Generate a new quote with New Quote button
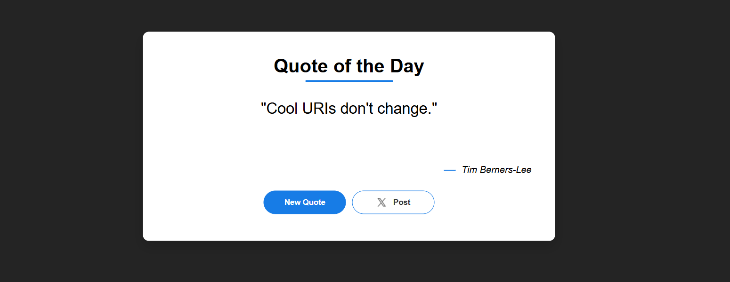 coord(305,203)
